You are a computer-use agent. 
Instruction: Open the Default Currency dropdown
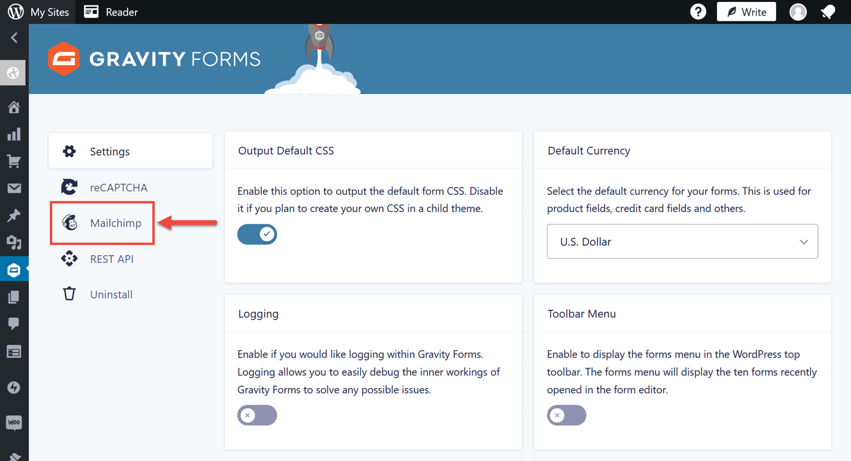(682, 241)
